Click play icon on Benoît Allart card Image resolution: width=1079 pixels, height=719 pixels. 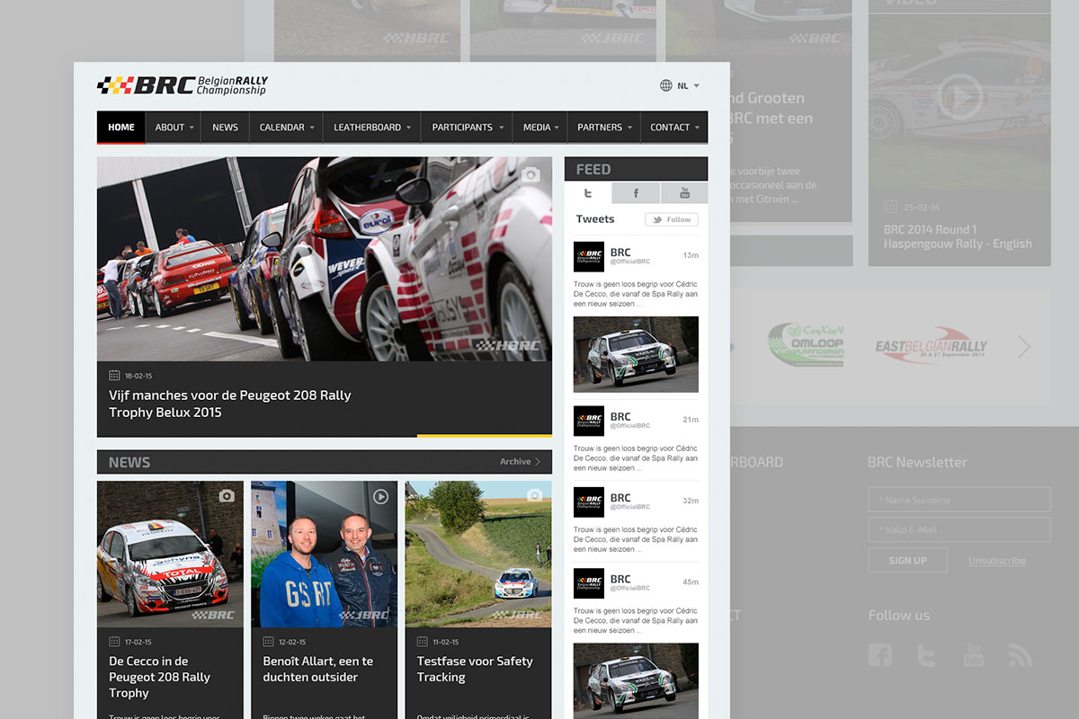380,496
